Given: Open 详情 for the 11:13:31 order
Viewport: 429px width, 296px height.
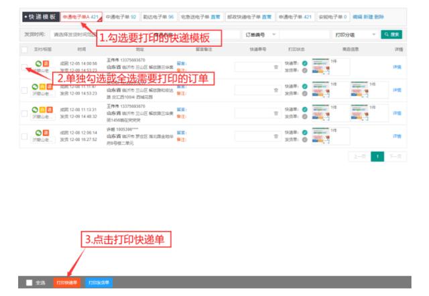Looking at the screenshot, I should tap(397, 113).
